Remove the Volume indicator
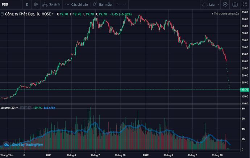250x158 pixels. (x=30, y=108)
